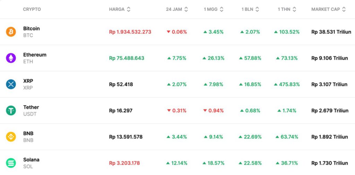
Task: Open the Bitcoin name link
Action: click(32, 28)
